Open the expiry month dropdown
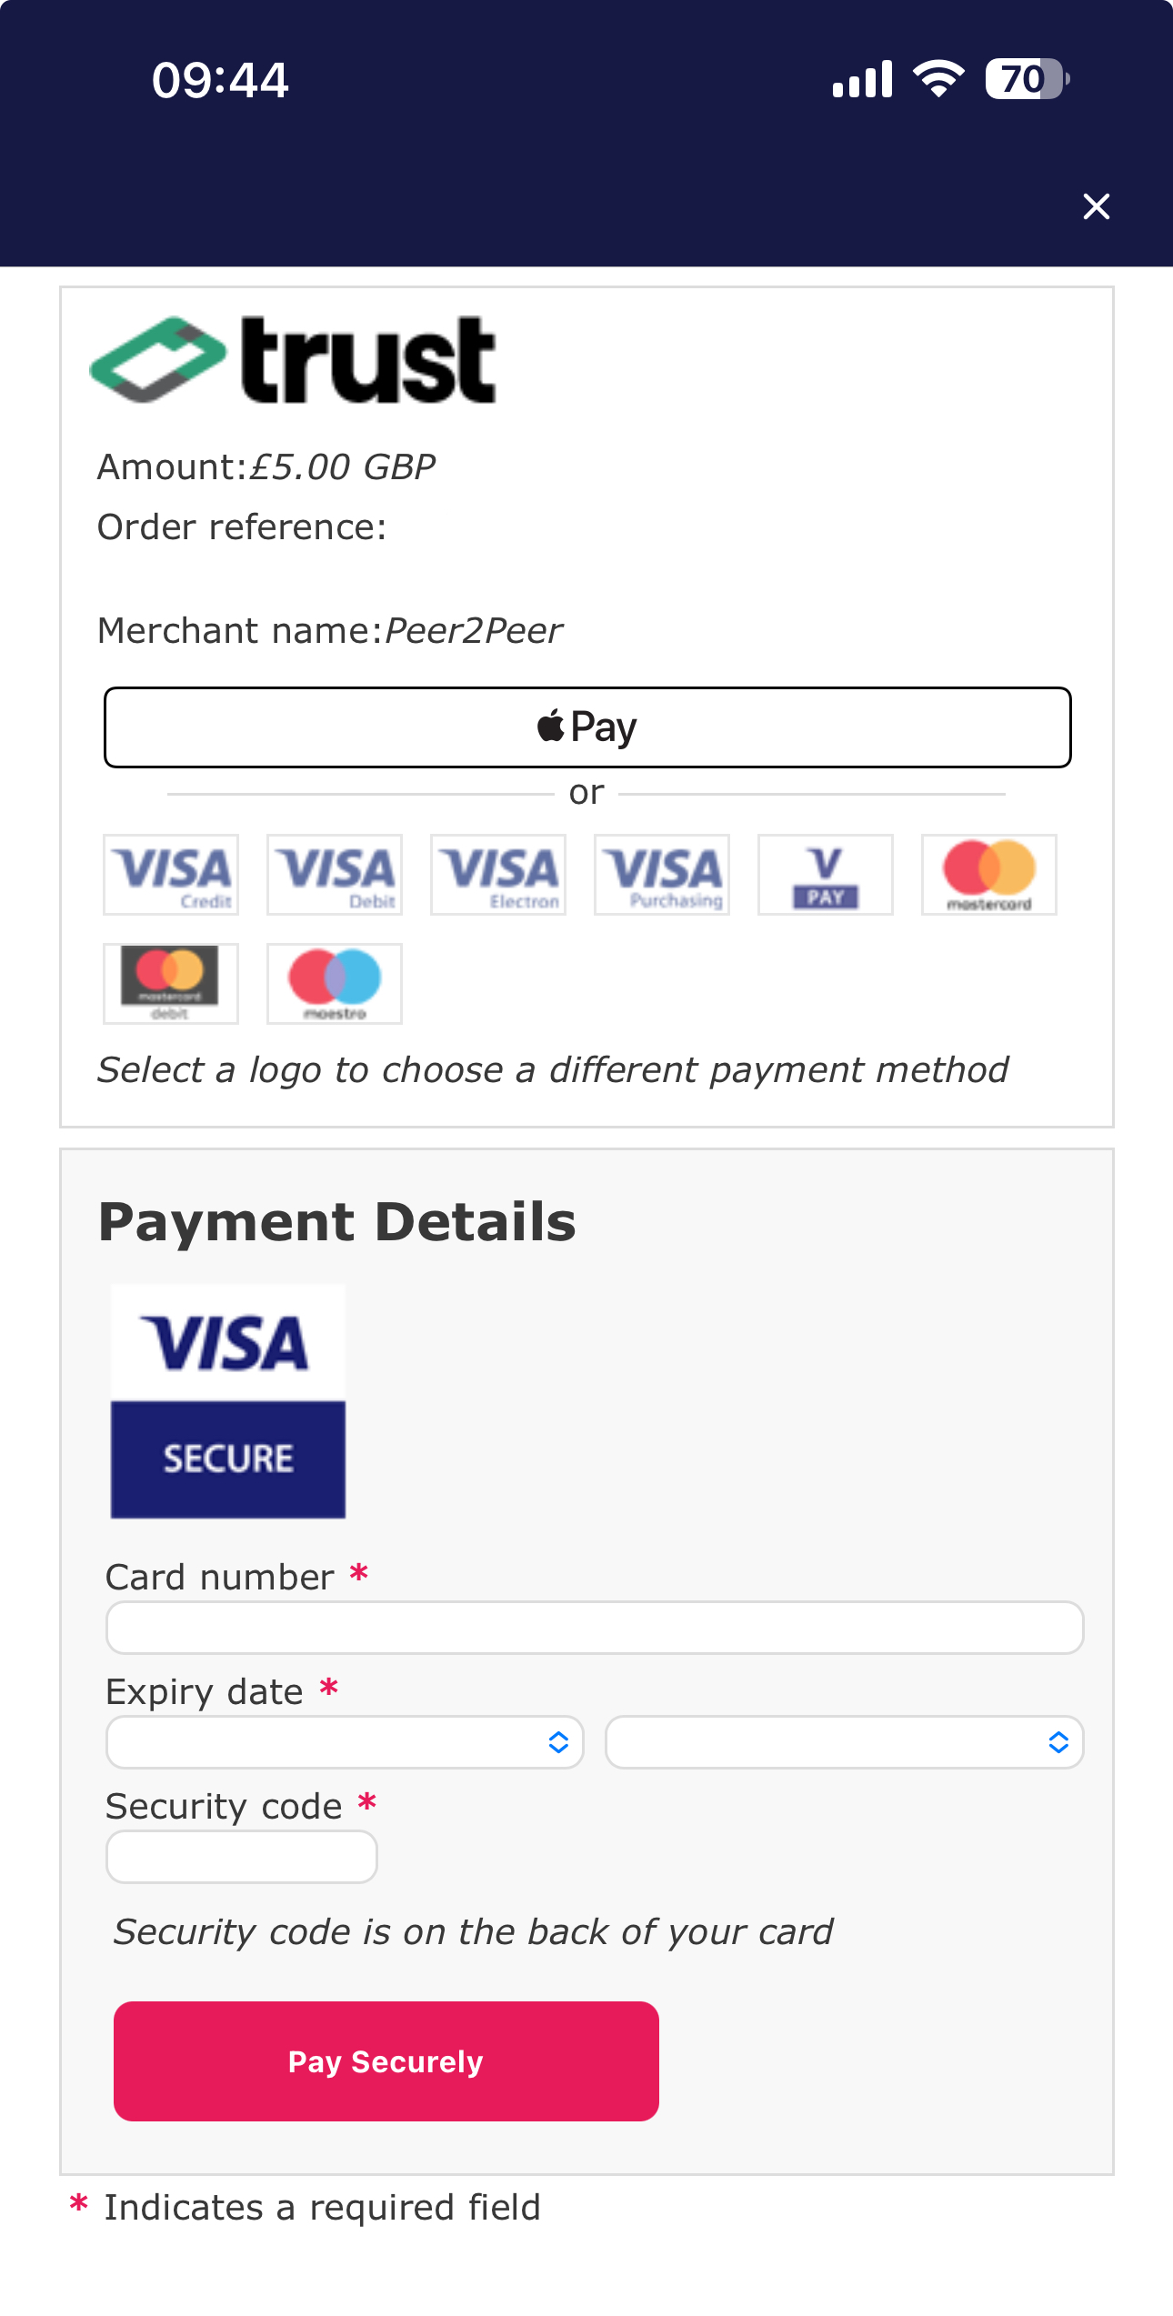This screenshot has width=1173, height=2316. click(x=345, y=1742)
